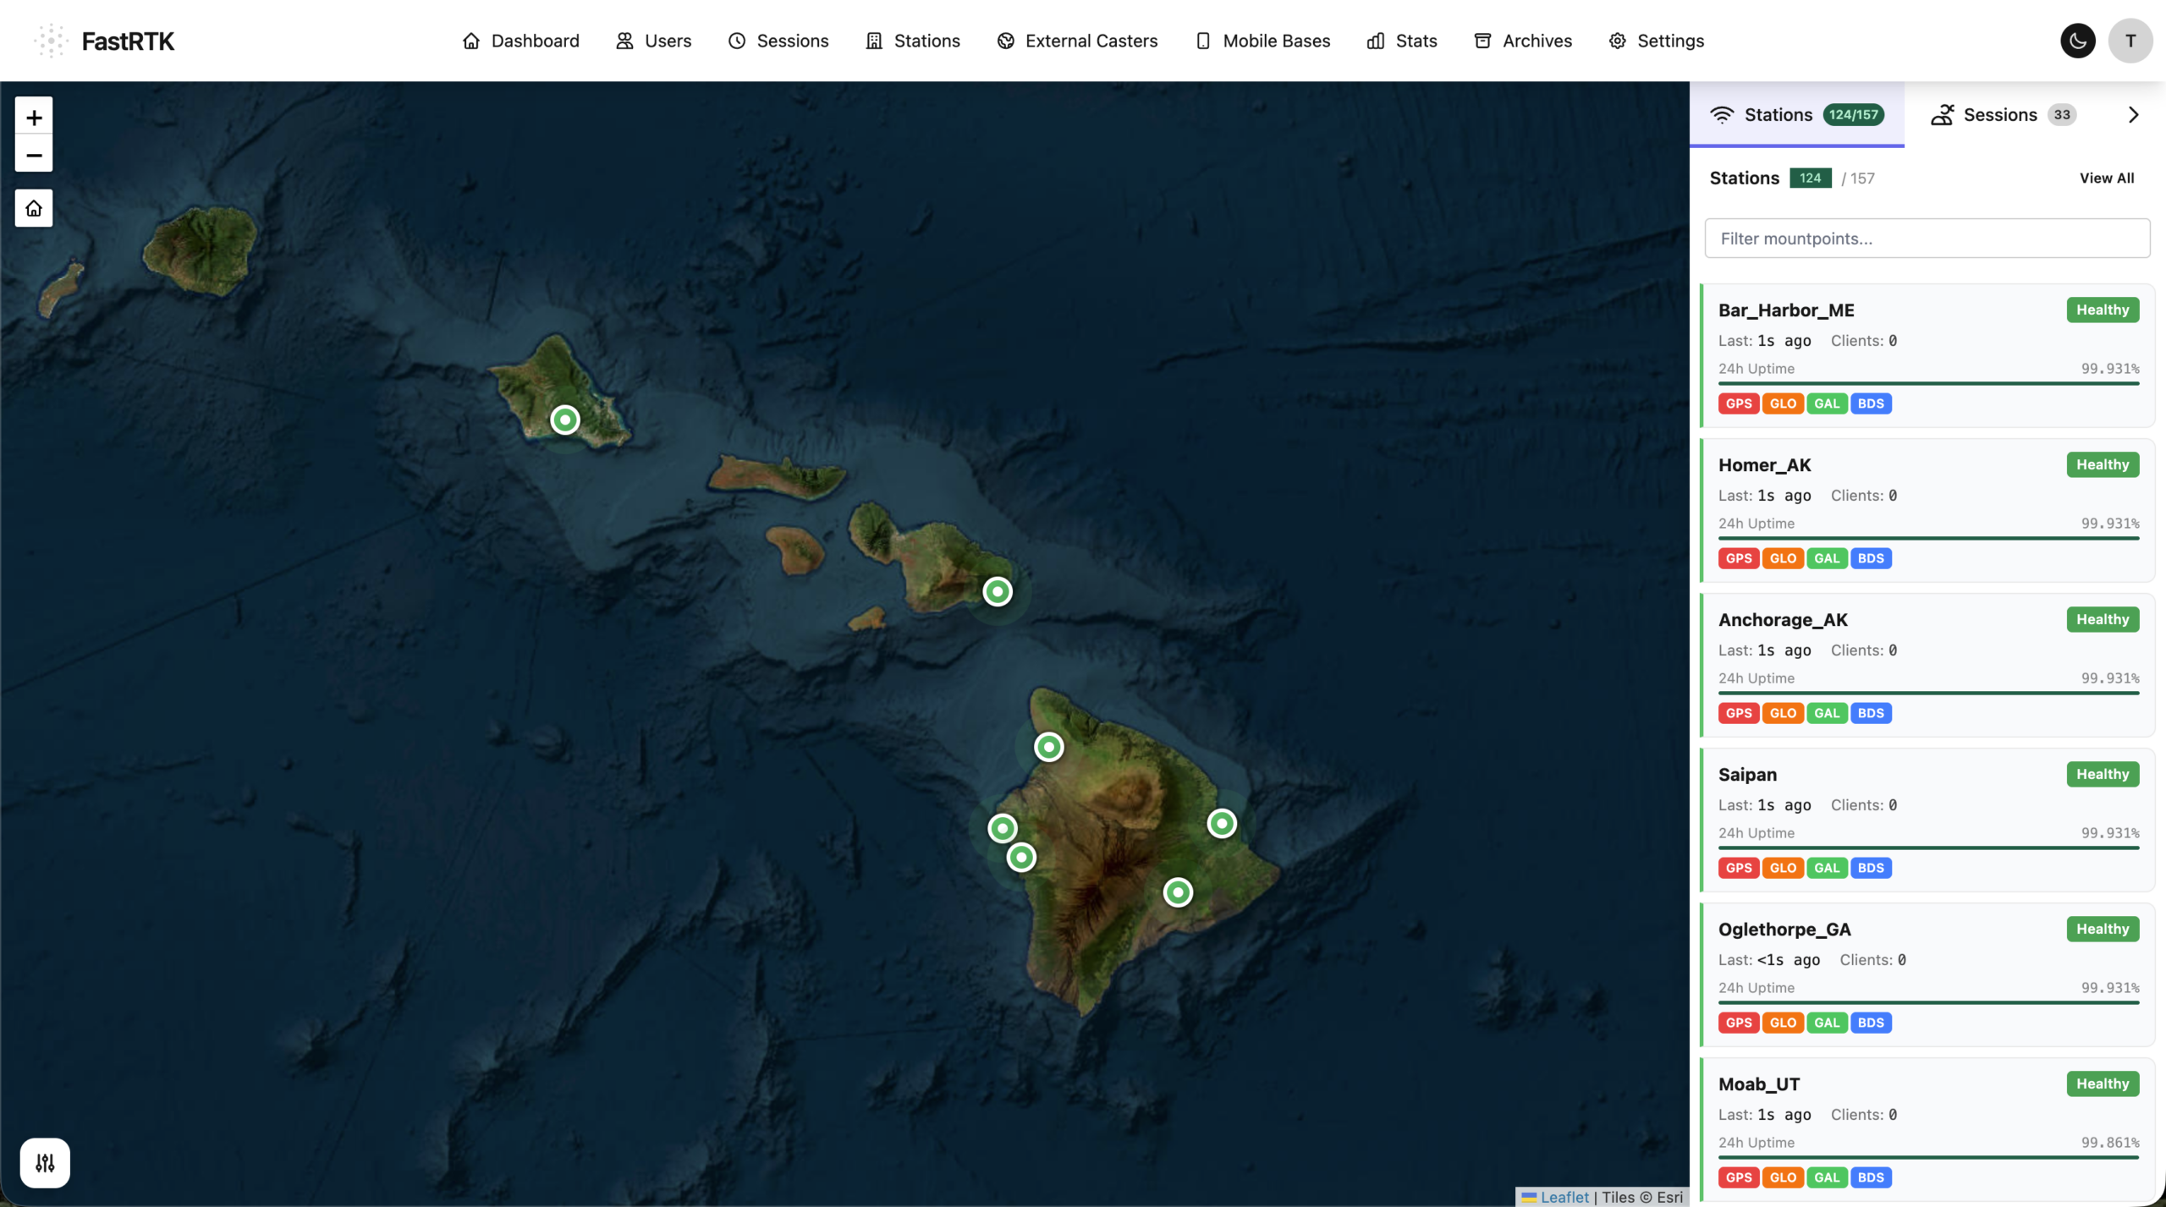Screen dimensions: 2166x1207
Task: Select the Hilo-side east coast station marker
Action: click(1222, 823)
